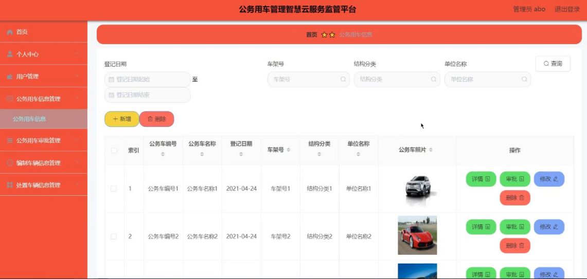This screenshot has height=279, width=587.
Task: Sort by 公务车名称 column arrows
Action: click(x=202, y=154)
